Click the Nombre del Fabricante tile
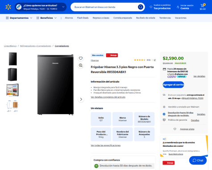Screen dimensions: 212x170 point(123,134)
